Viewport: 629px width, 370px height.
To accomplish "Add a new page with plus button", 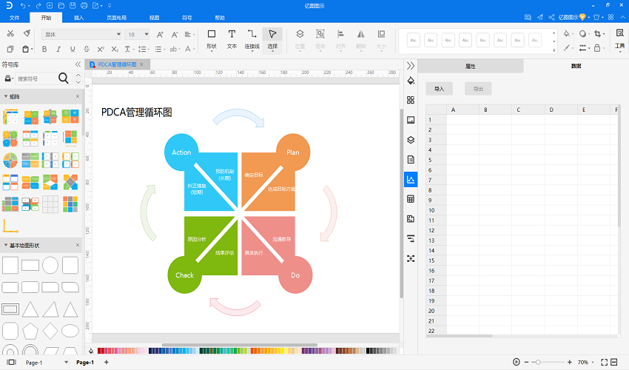I will coord(107,362).
